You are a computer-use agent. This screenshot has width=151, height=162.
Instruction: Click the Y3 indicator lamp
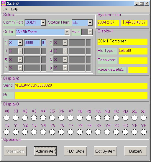click(34, 132)
